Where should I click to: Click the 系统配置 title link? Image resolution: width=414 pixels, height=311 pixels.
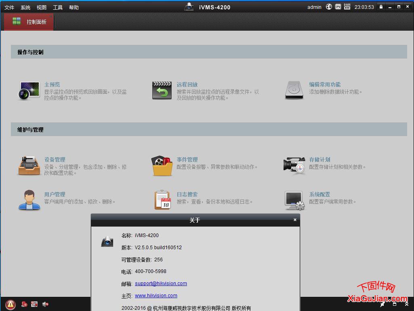[320, 194]
